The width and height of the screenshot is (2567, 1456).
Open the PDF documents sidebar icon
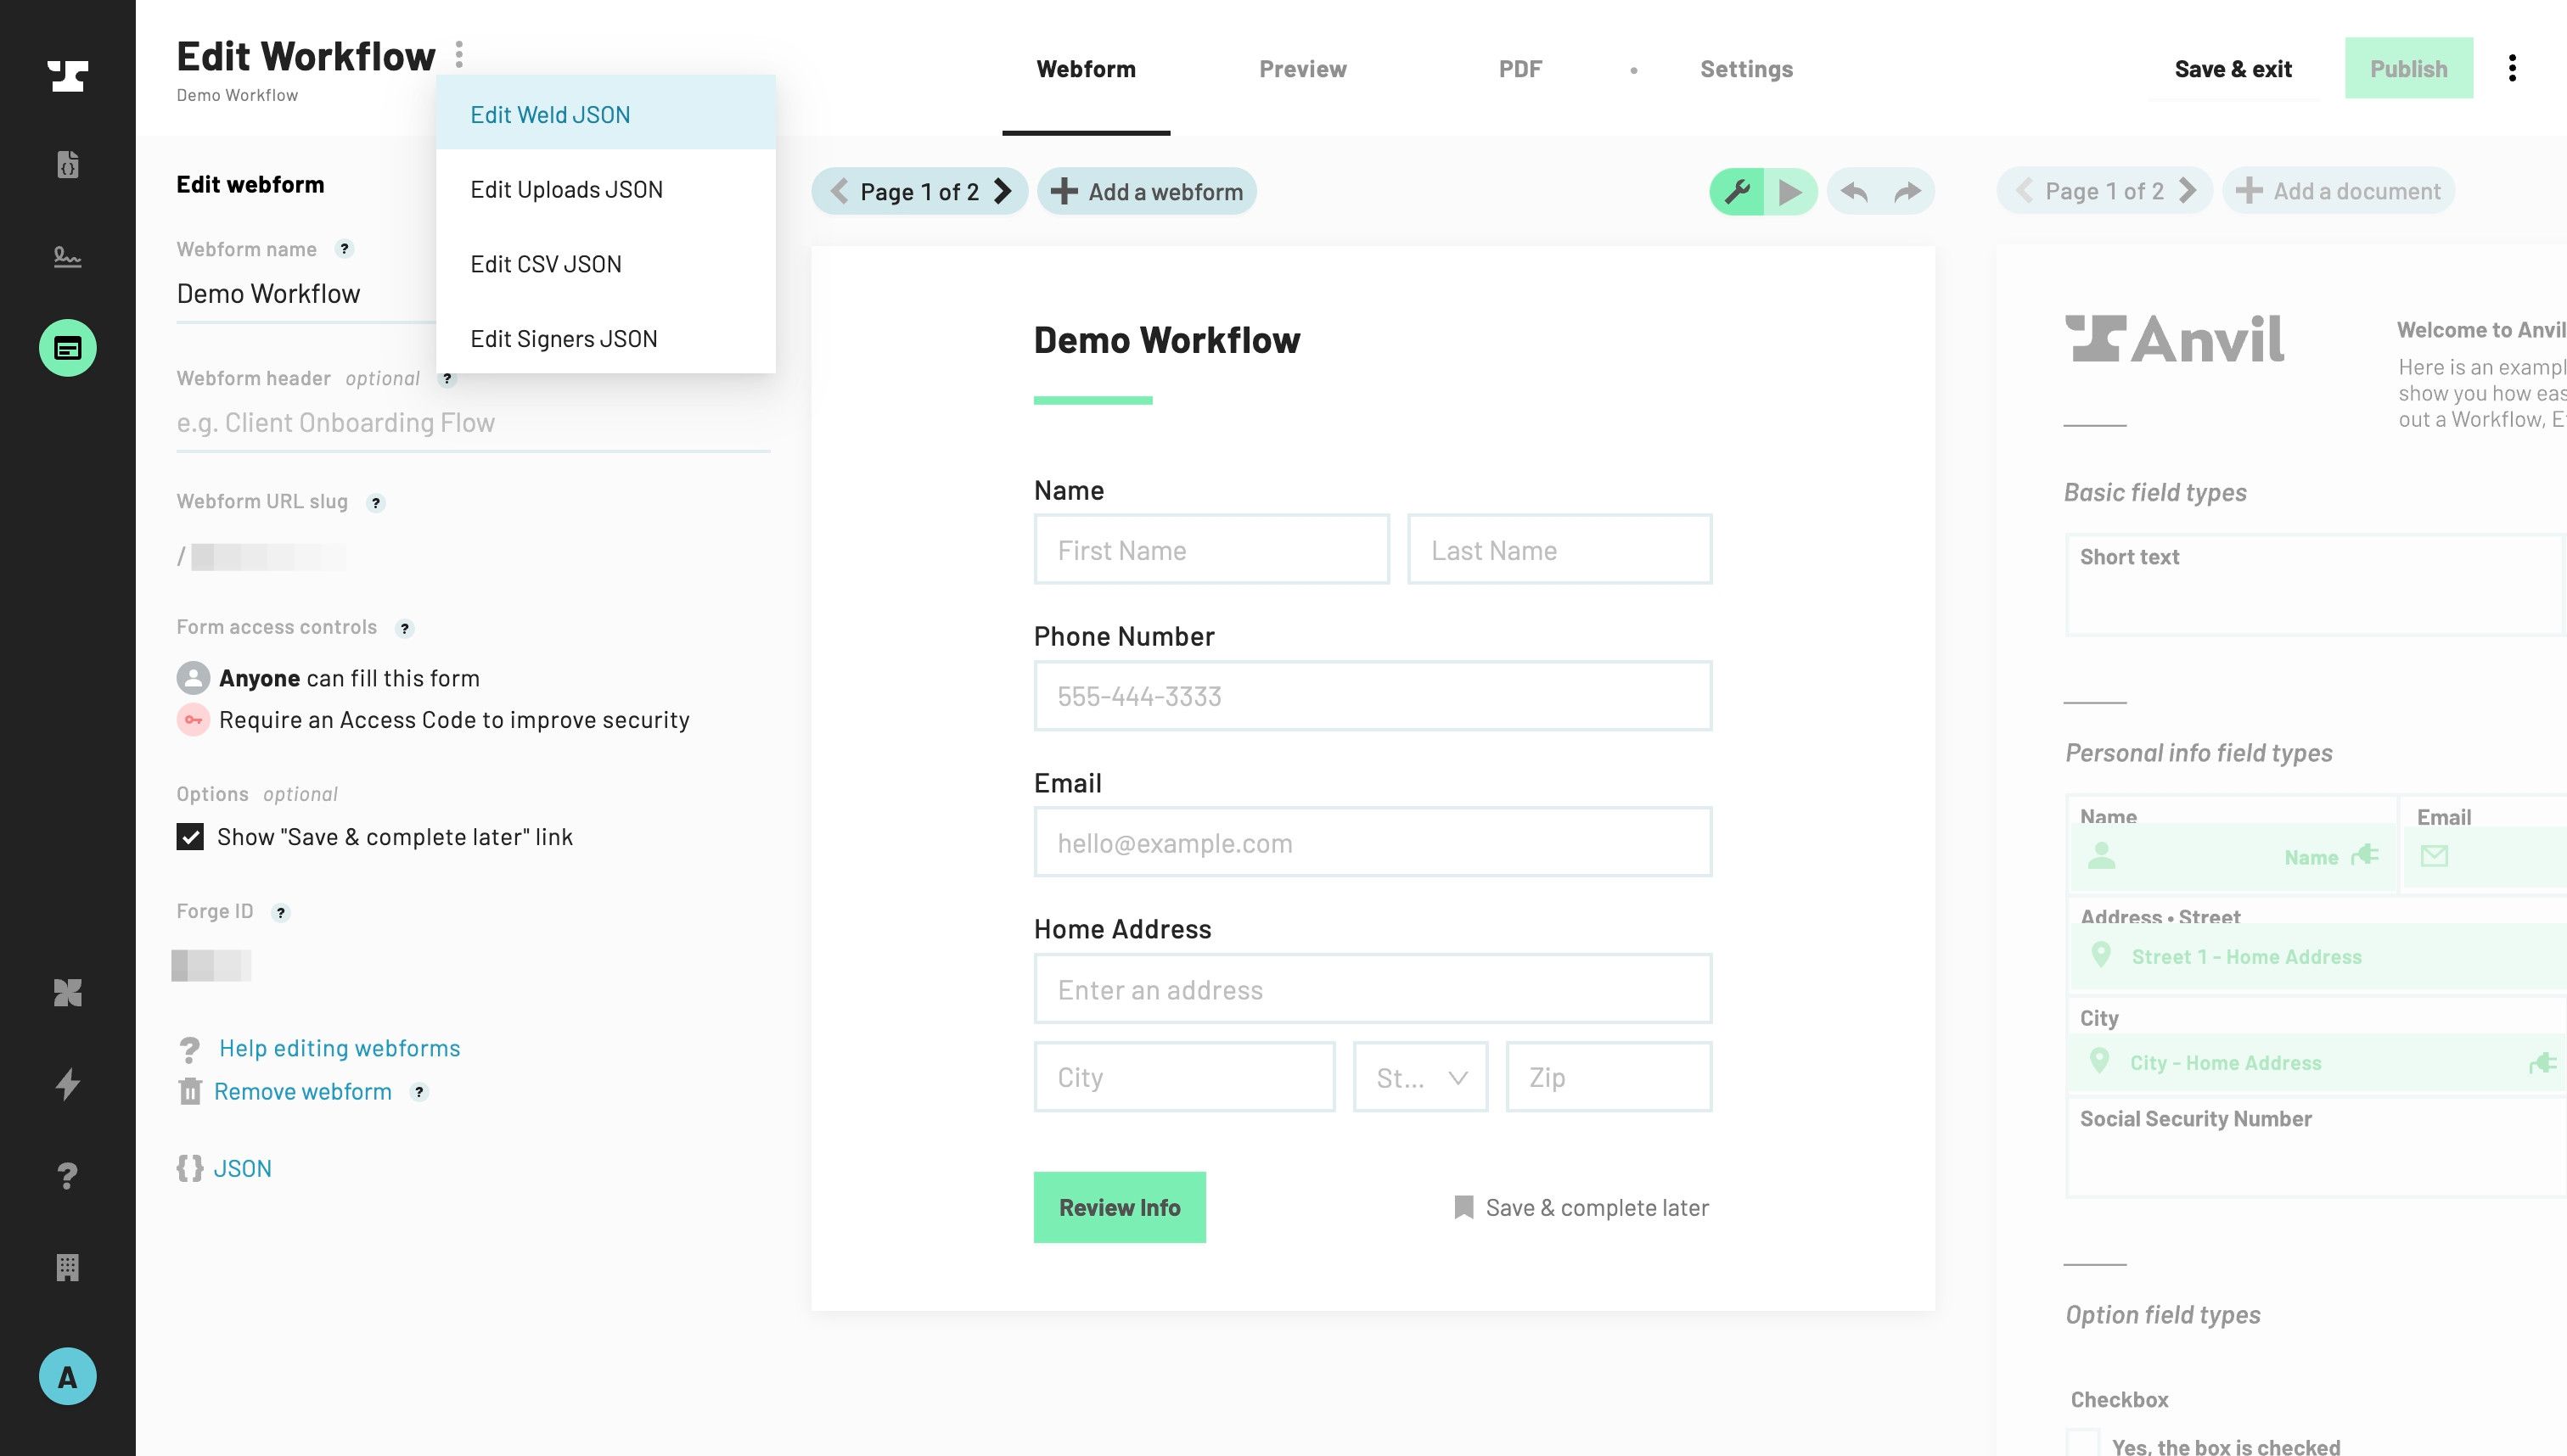[x=67, y=164]
